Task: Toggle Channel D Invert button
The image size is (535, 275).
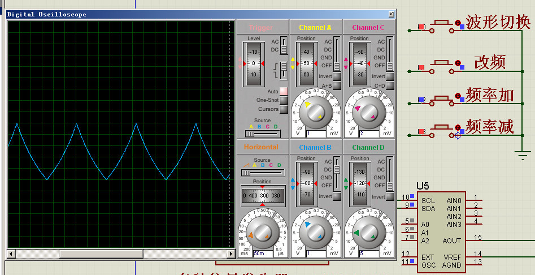Action: pyautogui.click(x=390, y=196)
